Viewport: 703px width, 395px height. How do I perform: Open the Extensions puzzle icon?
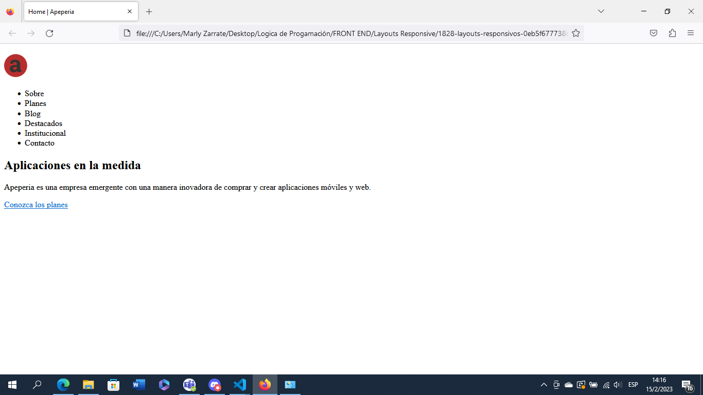coord(672,33)
